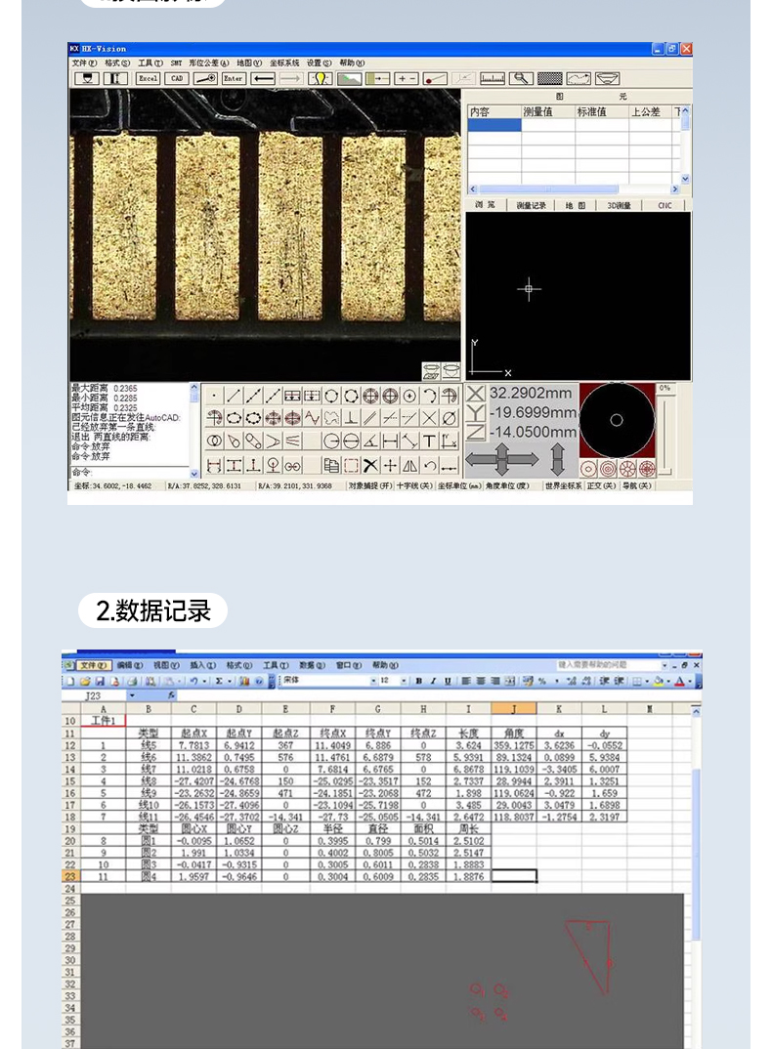Viewport: 772px width, 1049px height.
Task: Select the point measurement tool
Action: [x=214, y=396]
